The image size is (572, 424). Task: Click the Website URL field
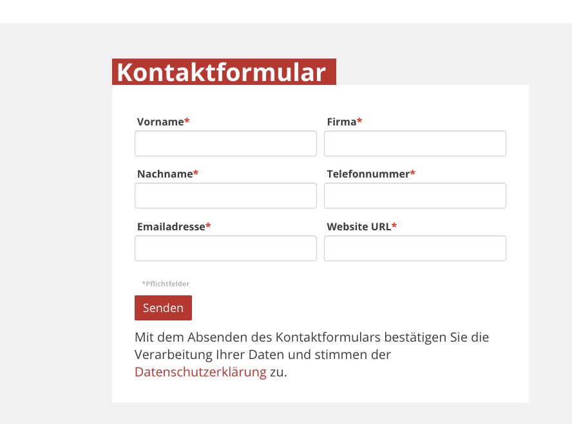[x=415, y=248]
